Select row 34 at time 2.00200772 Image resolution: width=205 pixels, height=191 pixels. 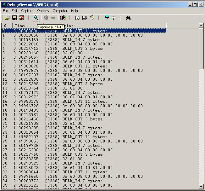point(84,181)
